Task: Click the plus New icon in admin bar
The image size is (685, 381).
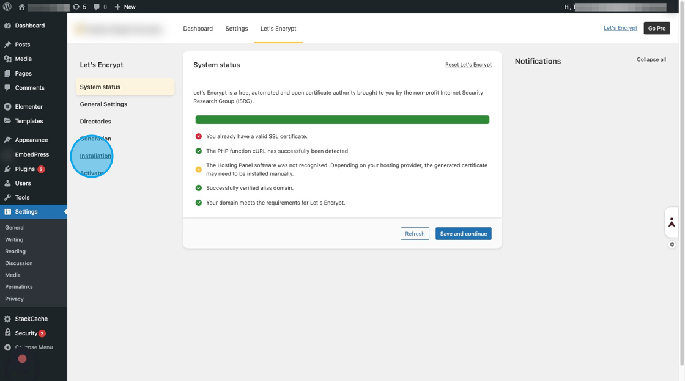Action: tap(117, 7)
